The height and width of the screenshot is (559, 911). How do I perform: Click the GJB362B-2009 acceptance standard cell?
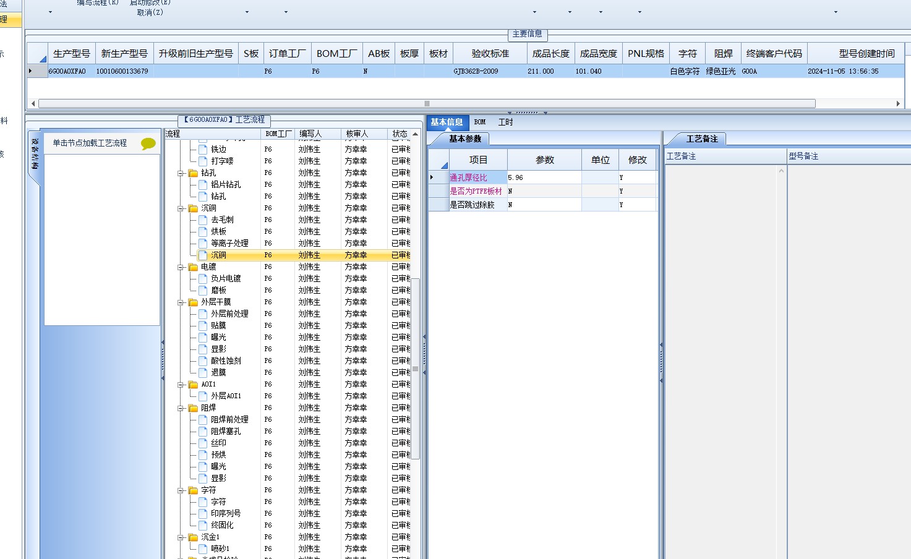[490, 71]
